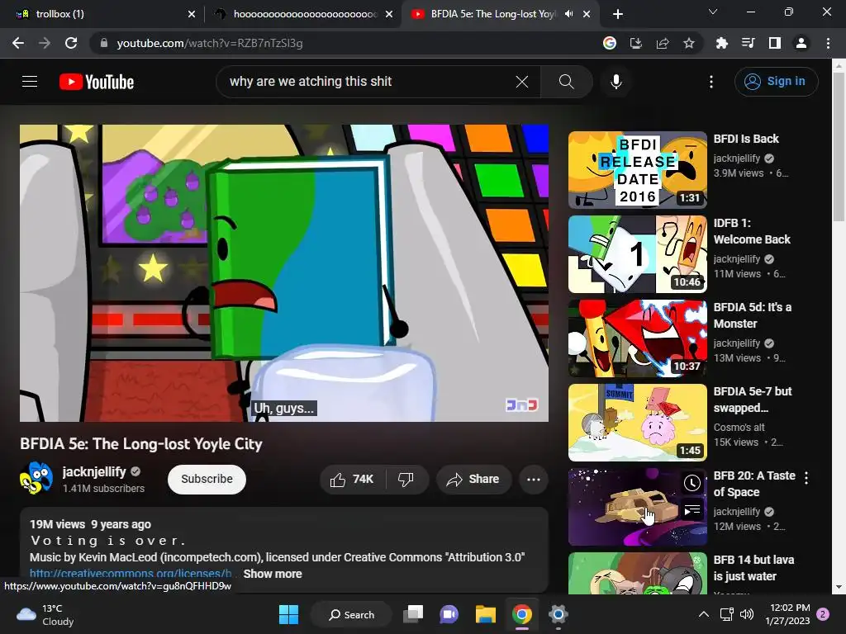Click the video title text
The image size is (846, 634).
coord(140,443)
